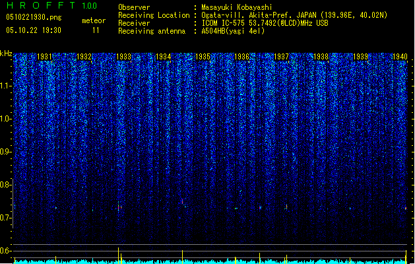Click the 0.8 kHz axis tick label
This screenshot has height=264, width=415.
(x=6, y=185)
